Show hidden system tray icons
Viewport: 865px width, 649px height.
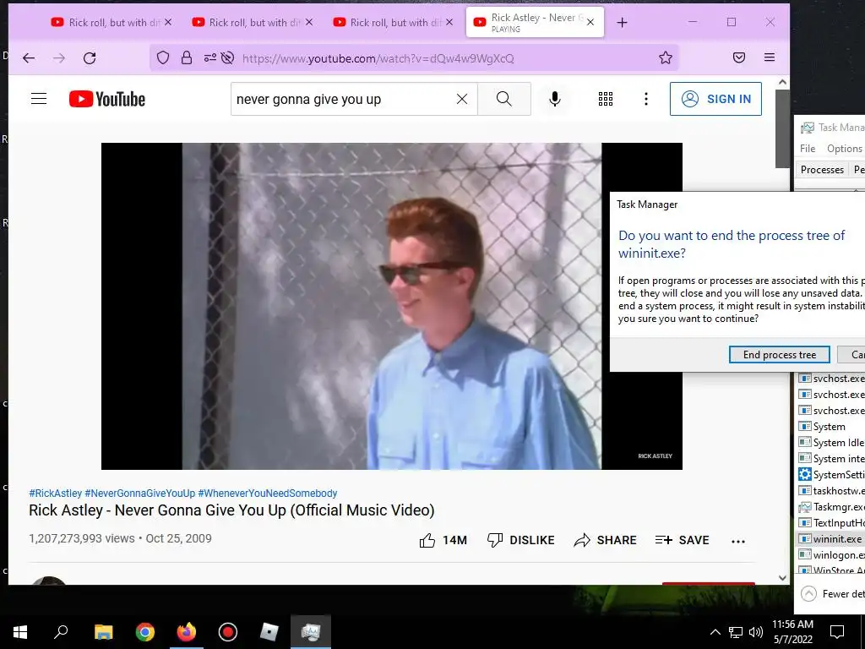[x=715, y=632]
